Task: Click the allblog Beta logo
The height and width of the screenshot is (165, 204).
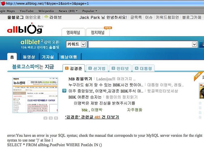Action: click(x=25, y=28)
